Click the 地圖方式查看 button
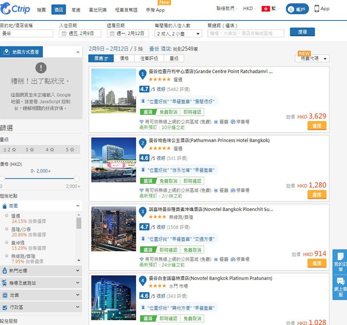347x325 pixels. click(x=21, y=52)
